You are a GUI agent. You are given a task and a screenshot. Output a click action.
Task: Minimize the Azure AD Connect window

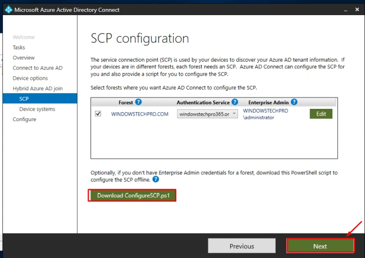coord(345,10)
